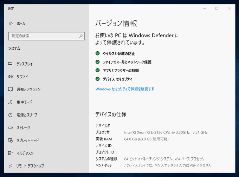Click the バージョン情報 page heading

click(116, 24)
